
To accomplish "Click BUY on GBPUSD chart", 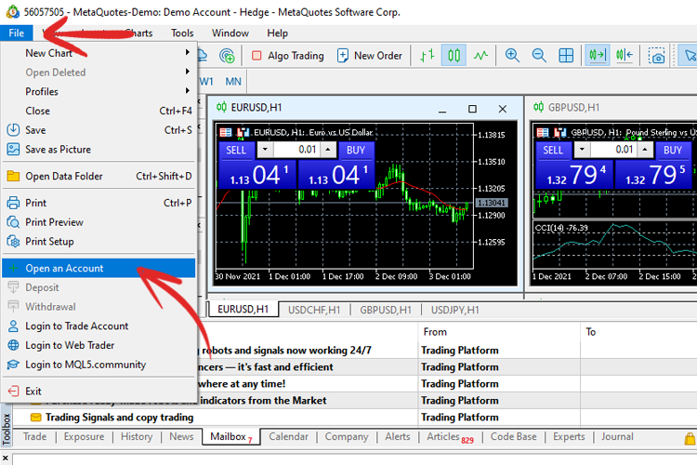I will pos(673,150).
